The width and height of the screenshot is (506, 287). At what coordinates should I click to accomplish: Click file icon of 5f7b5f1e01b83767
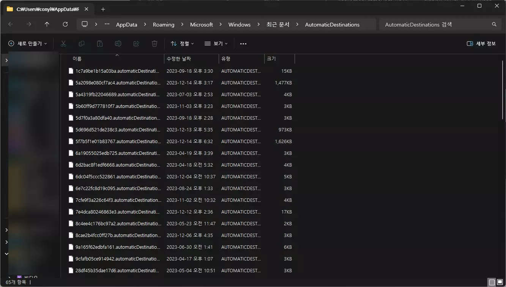pyautogui.click(x=71, y=141)
